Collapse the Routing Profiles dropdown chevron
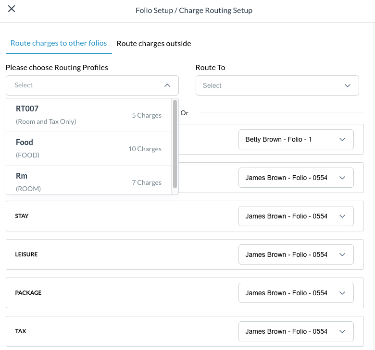375x350 pixels. [x=167, y=85]
